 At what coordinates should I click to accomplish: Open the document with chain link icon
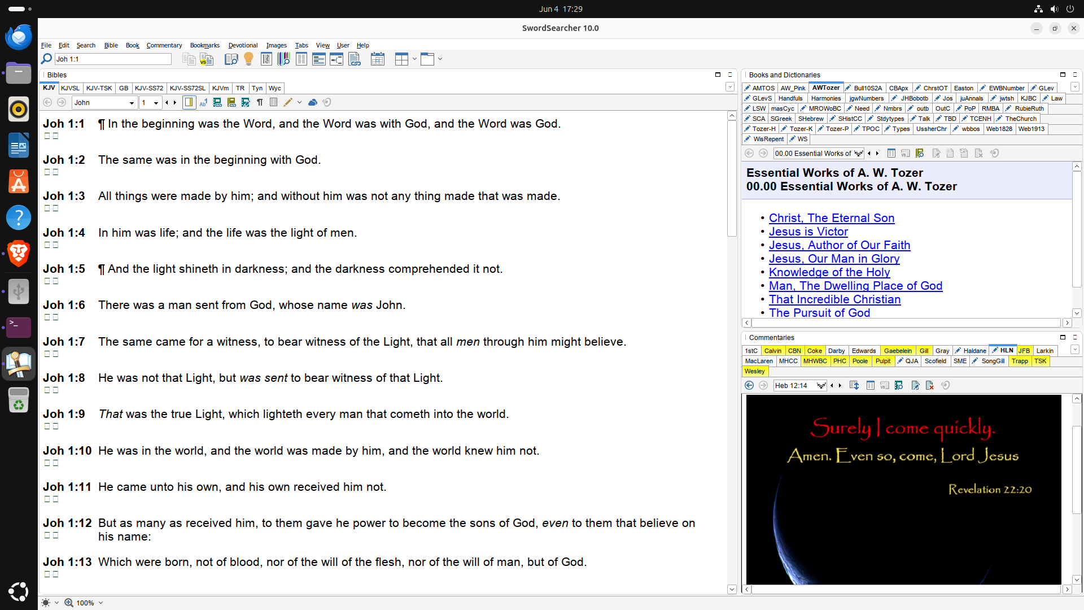pyautogui.click(x=355, y=59)
